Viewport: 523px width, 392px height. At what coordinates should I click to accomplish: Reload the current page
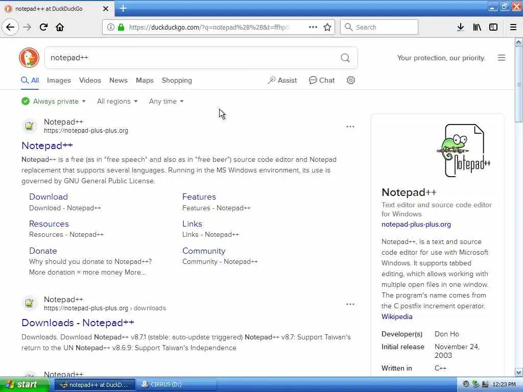pos(44,27)
